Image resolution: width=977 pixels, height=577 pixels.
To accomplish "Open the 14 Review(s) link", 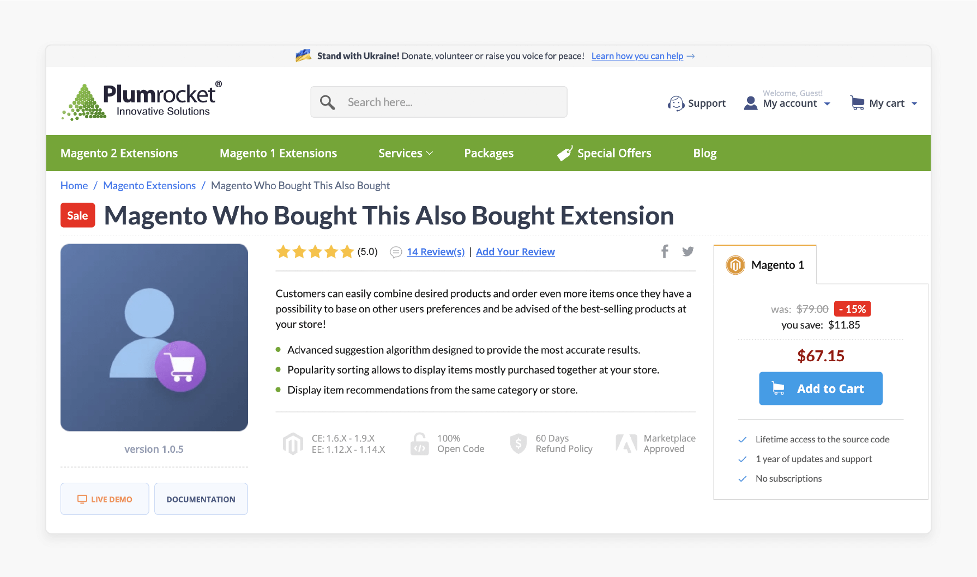I will coord(436,252).
